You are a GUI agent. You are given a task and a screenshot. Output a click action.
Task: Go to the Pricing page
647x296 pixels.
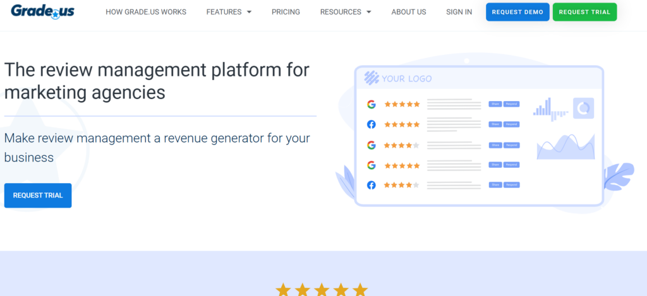click(286, 12)
